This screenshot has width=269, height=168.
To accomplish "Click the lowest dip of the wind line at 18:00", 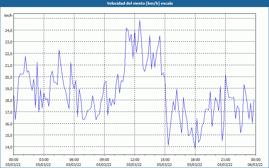I will pyautogui.click(x=195, y=148).
